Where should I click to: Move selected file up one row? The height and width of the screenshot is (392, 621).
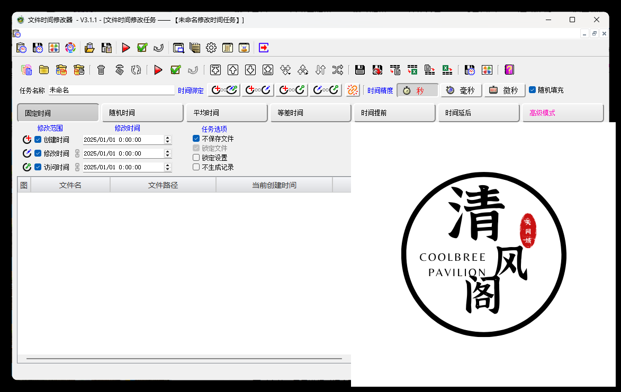point(233,70)
